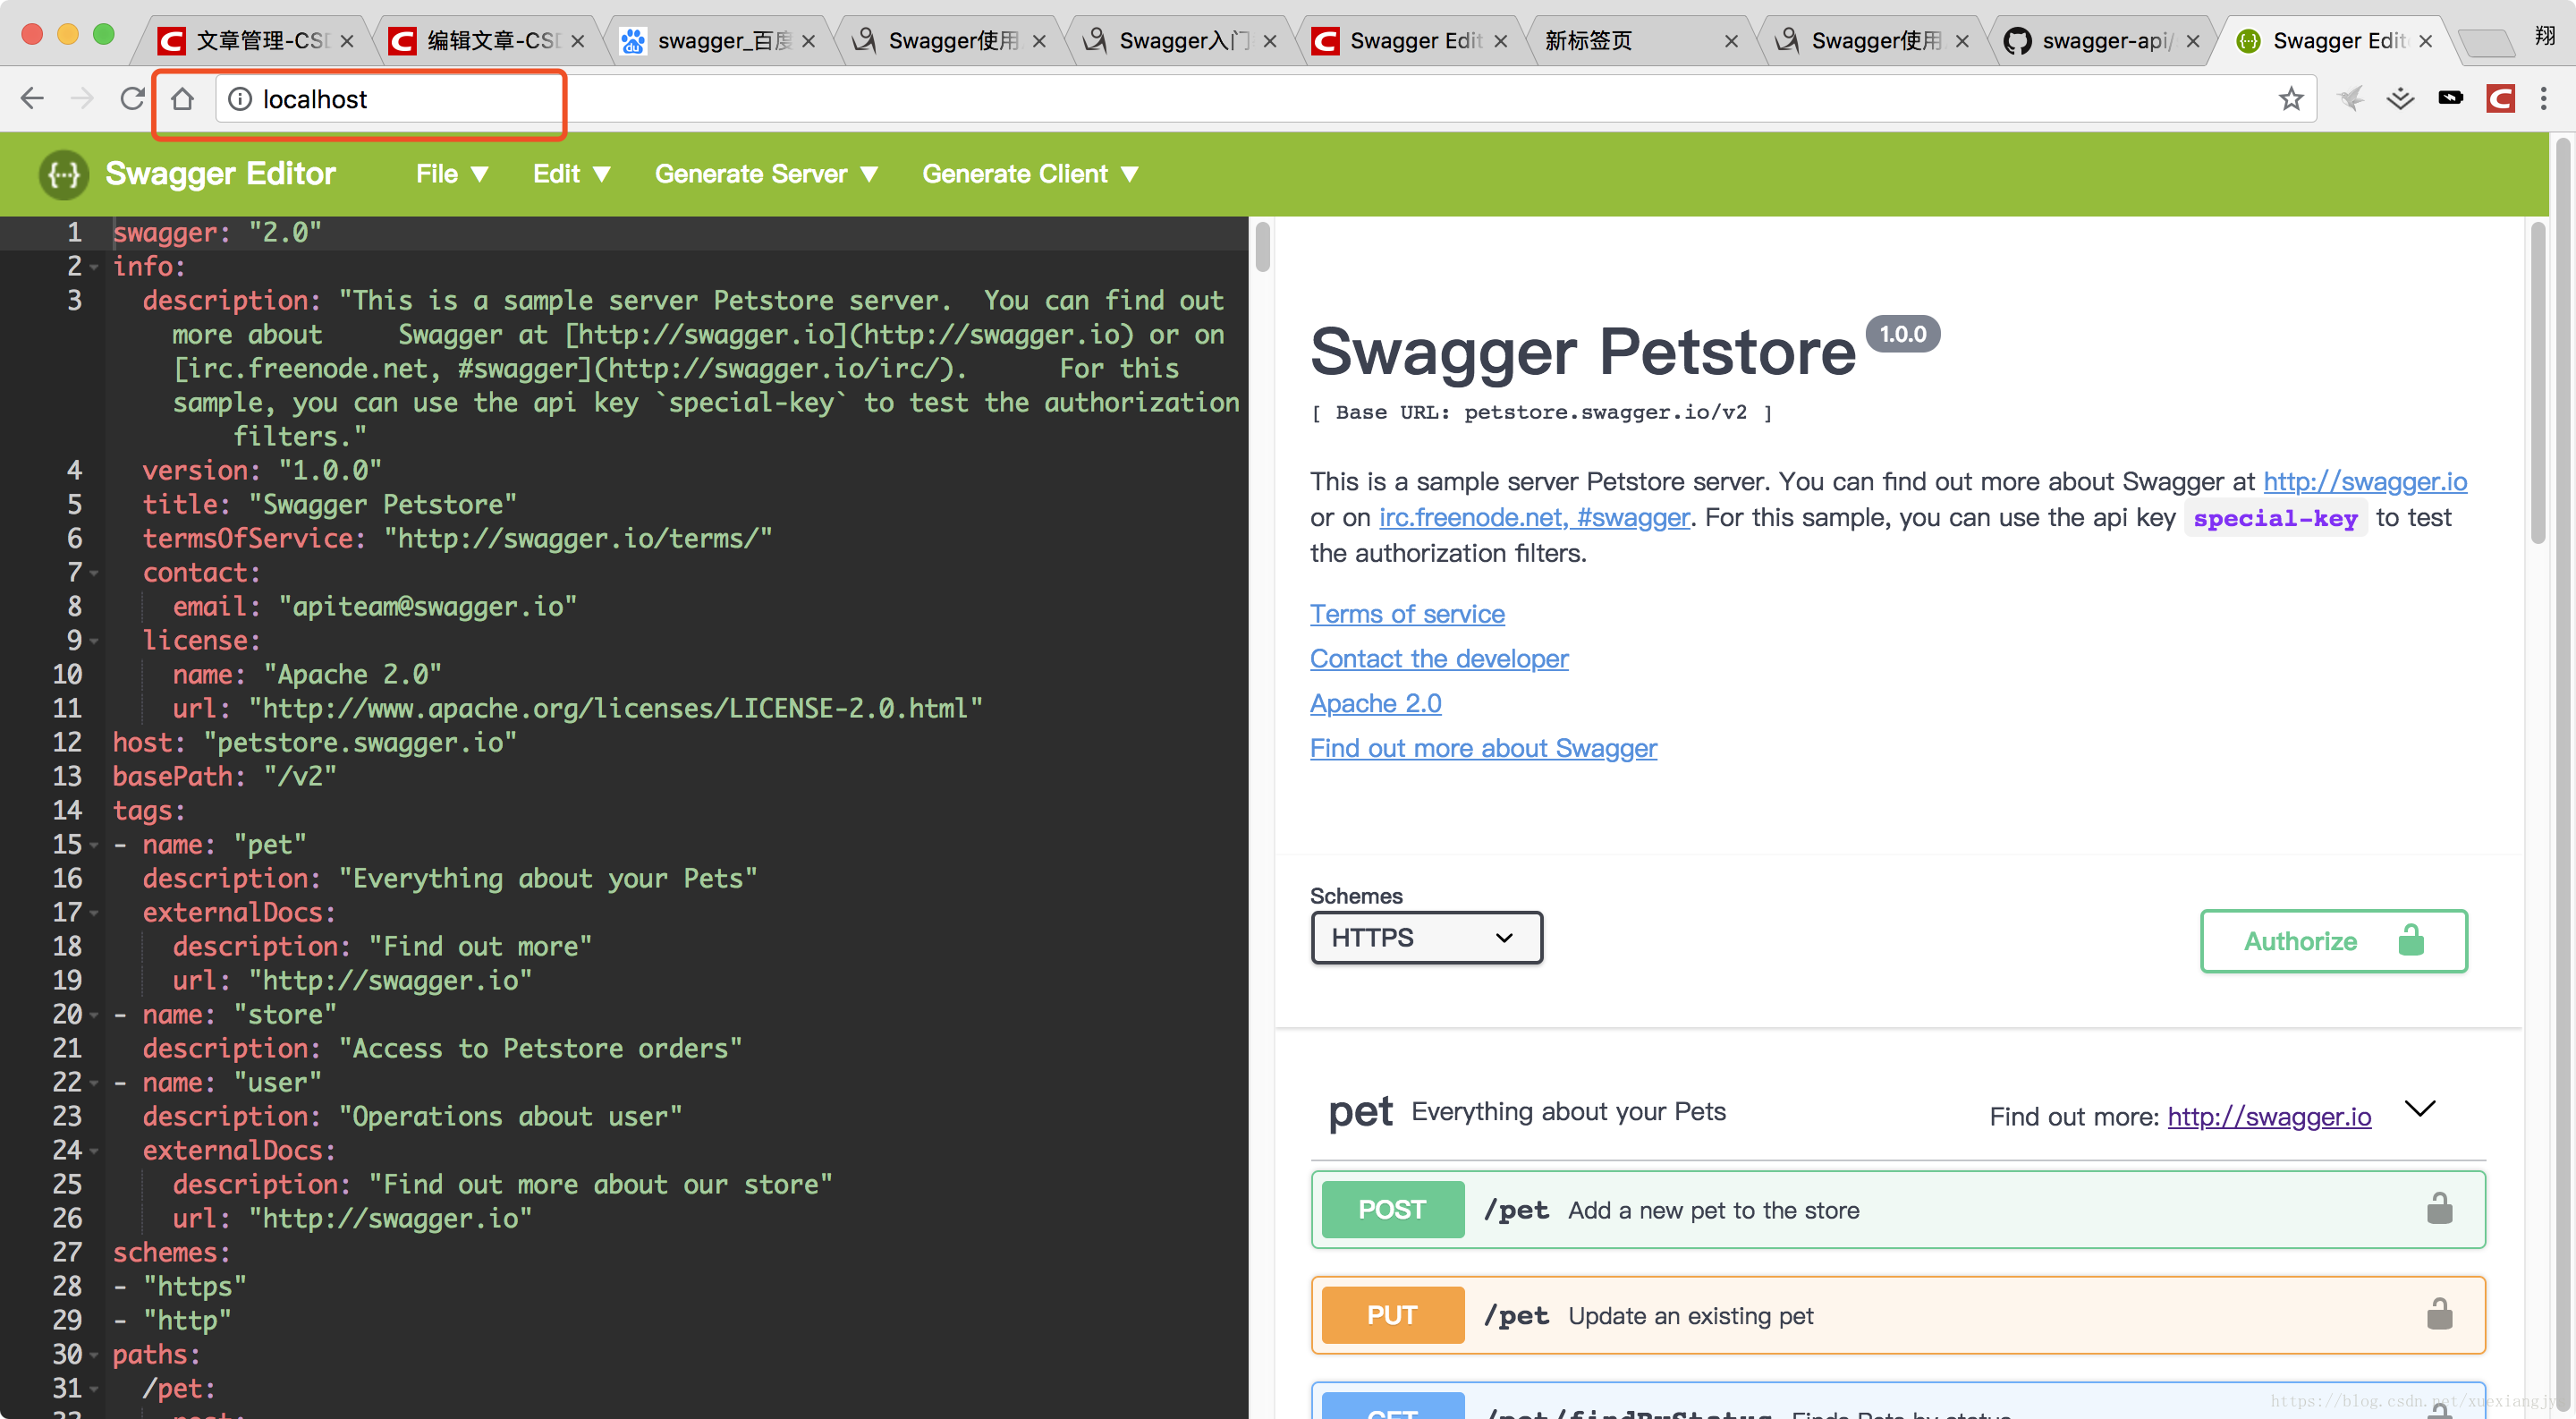Fold the contact block at line 7
Image resolution: width=2576 pixels, height=1419 pixels.
(94, 573)
